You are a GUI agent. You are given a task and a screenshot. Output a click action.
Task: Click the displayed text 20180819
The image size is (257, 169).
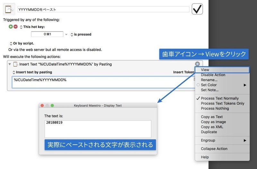click(54, 123)
